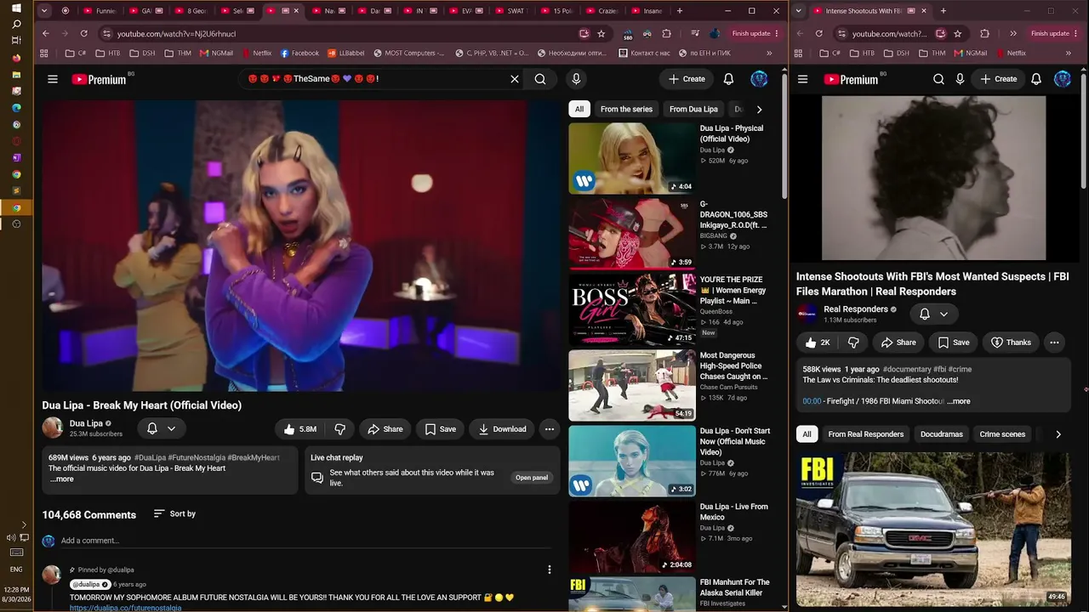Image resolution: width=1089 pixels, height=612 pixels.
Task: Click Thanks on the Real Responders video
Action: [1010, 343]
